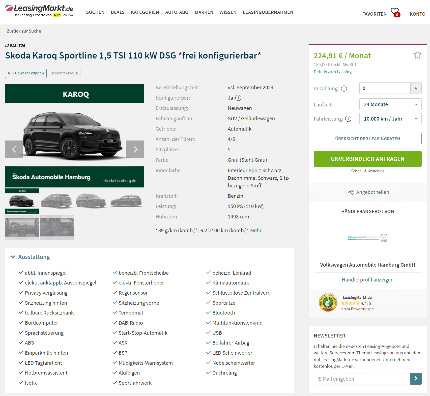Select seats interior thumbnail

(57, 227)
